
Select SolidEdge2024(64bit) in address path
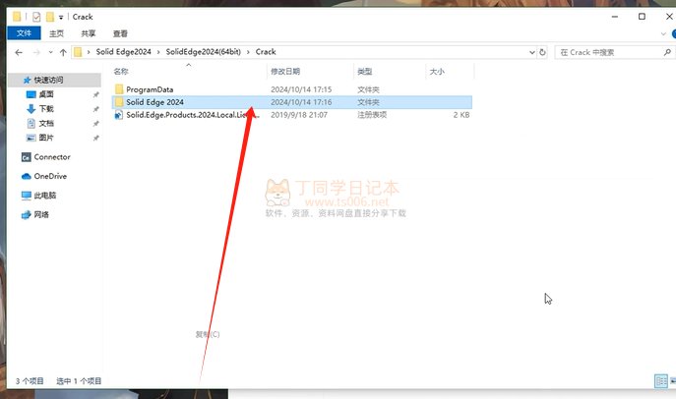click(x=203, y=52)
